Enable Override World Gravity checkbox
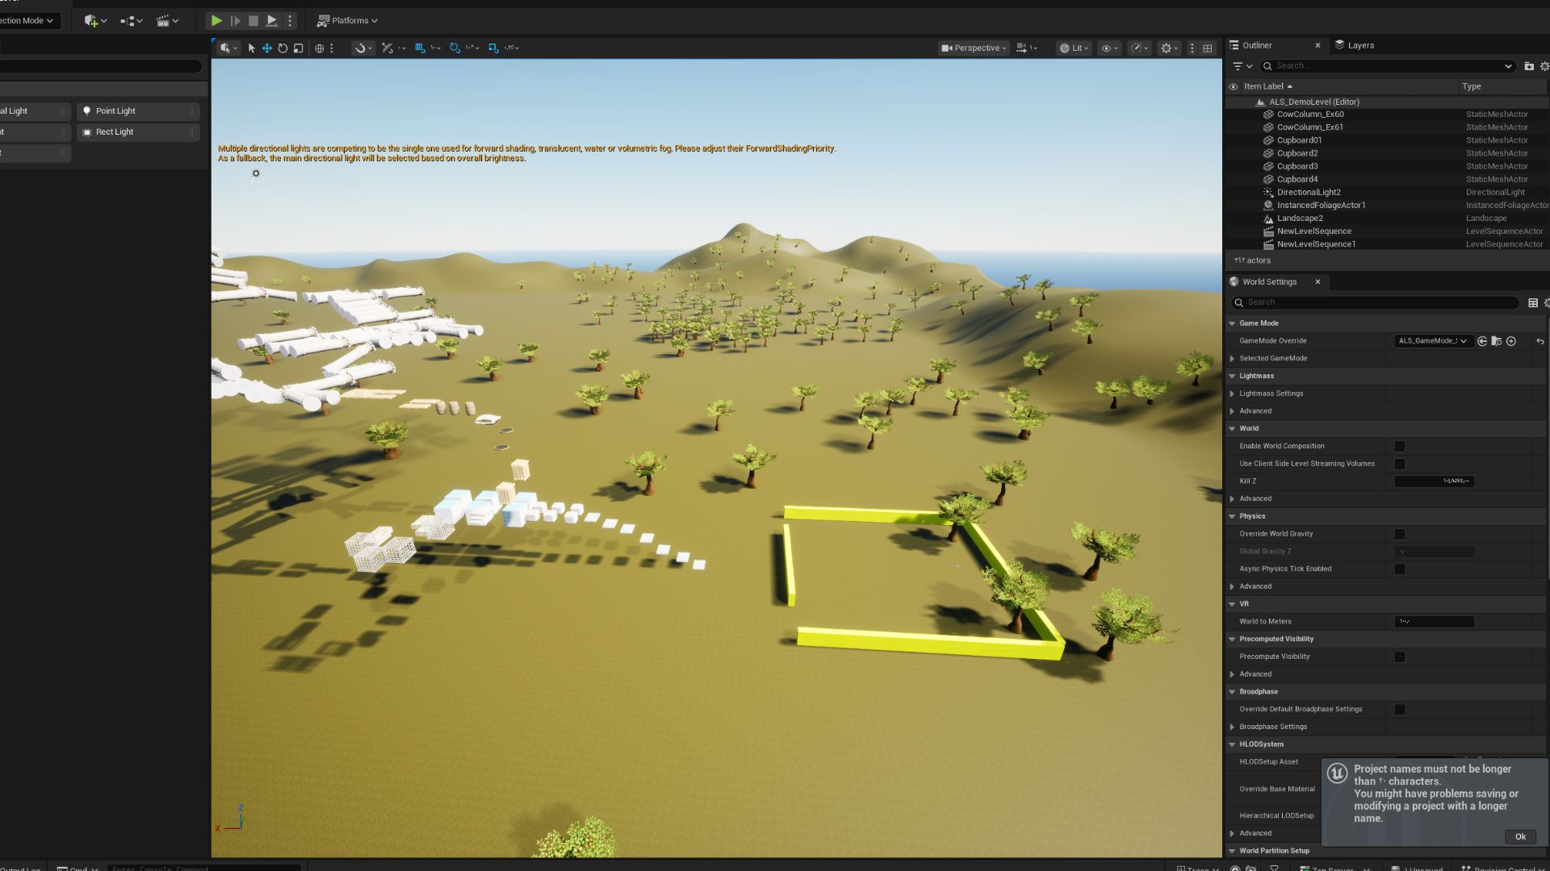The height and width of the screenshot is (871, 1550). click(1400, 535)
